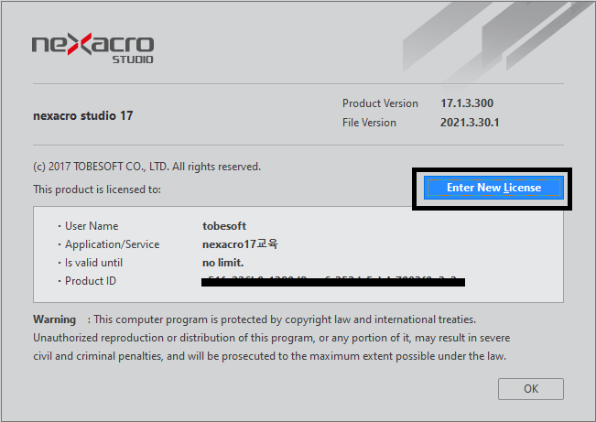This screenshot has height=422, width=596.
Task: Select the nexacro17교육 application value
Action: (239, 244)
